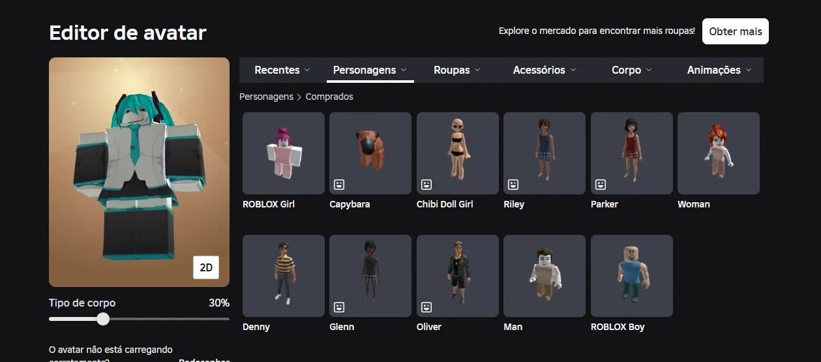
Task: Click the Oliver name label
Action: point(429,327)
